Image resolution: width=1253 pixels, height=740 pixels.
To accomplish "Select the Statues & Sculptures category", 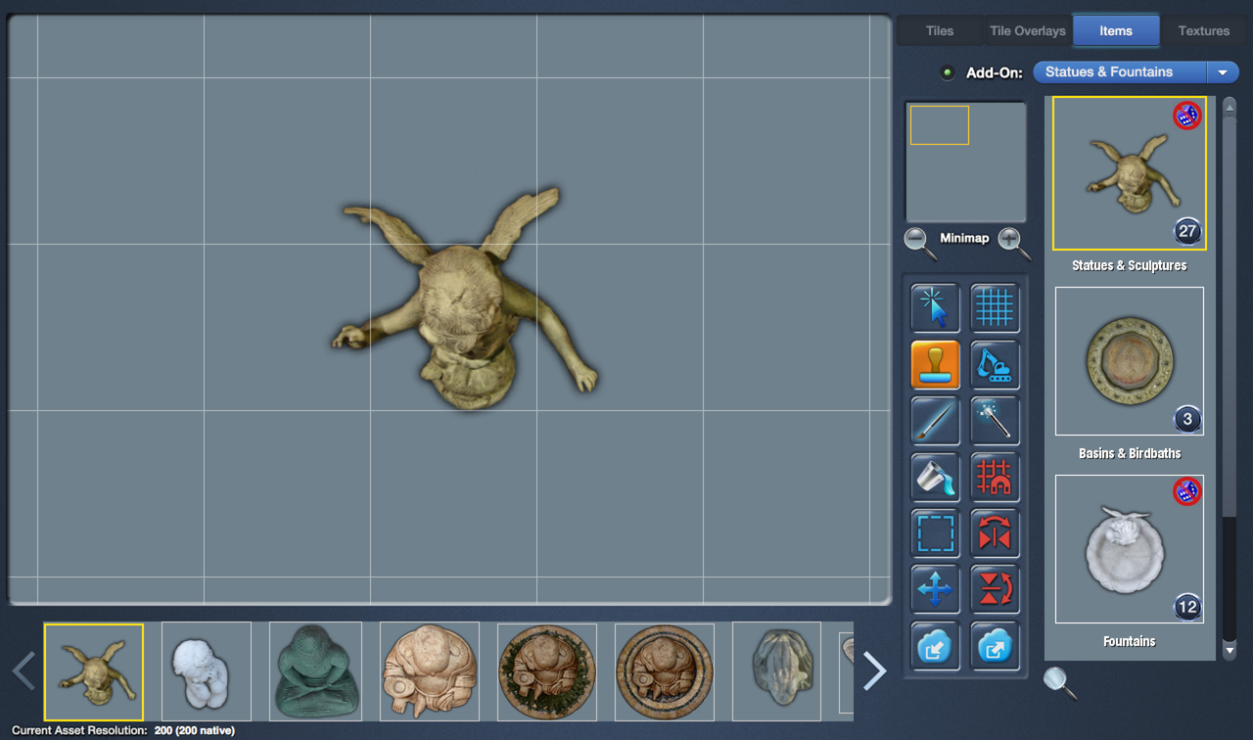I will coord(1130,173).
